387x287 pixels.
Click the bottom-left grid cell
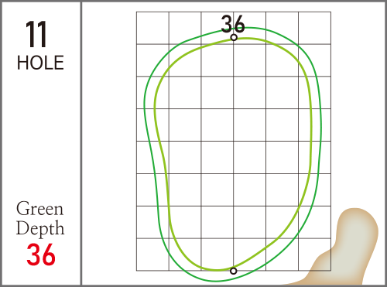click(152, 255)
